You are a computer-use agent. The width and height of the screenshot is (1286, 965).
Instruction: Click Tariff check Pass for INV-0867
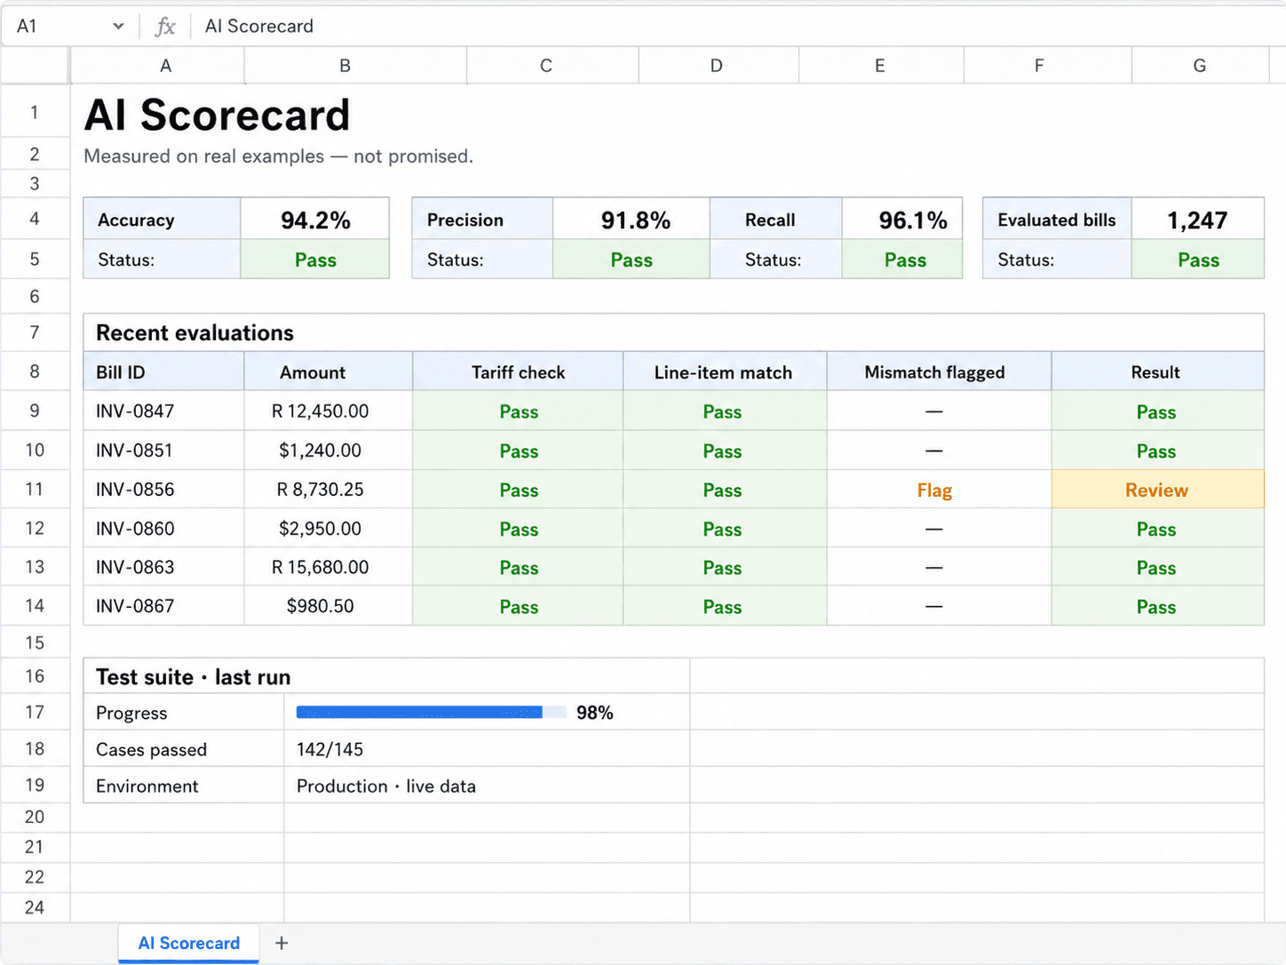(x=518, y=607)
